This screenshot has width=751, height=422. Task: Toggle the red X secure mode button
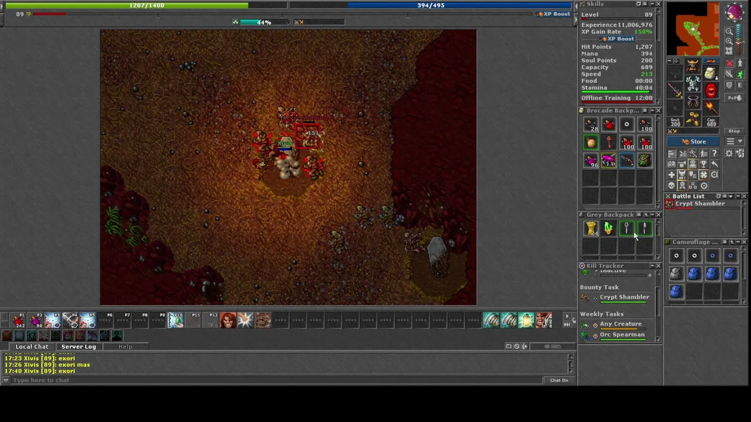pos(729,63)
